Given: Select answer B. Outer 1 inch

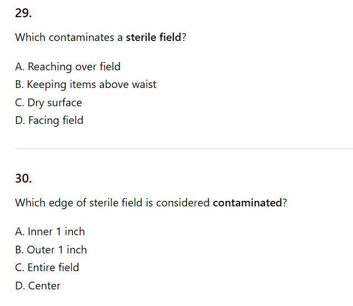Looking at the screenshot, I should coord(51,250).
